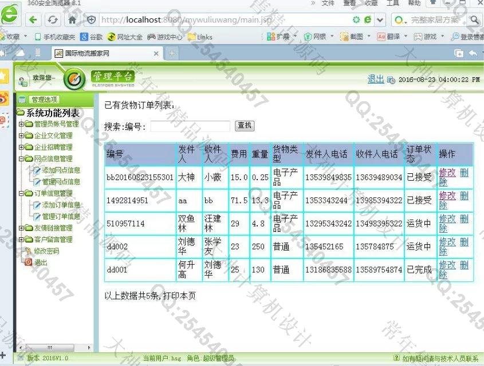Click 修改 for order bb20160823155301
Viewport: 484px width, 366px height.
tap(447, 173)
